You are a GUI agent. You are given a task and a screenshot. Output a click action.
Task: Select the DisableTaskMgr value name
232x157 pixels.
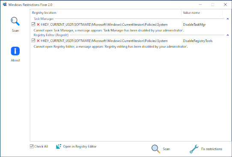194,24
